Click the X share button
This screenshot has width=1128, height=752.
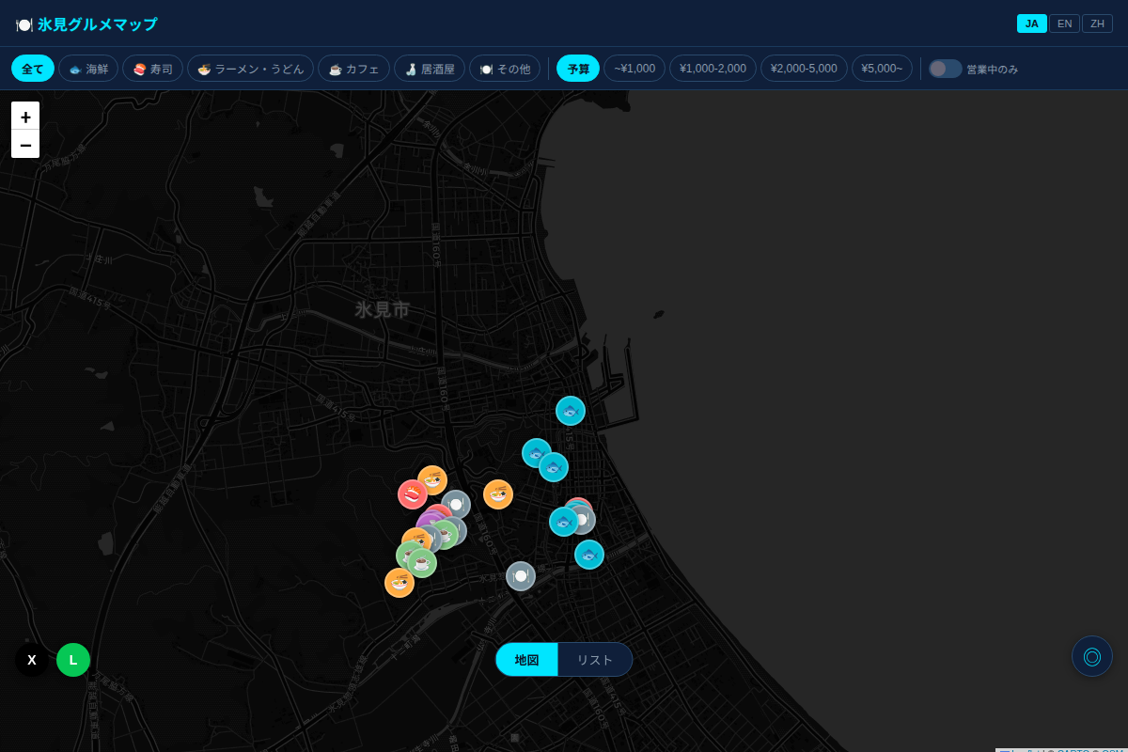click(x=32, y=660)
